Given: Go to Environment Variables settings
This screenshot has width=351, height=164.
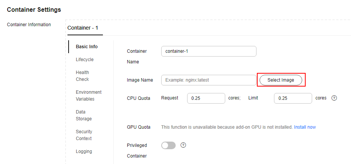Looking at the screenshot, I should coord(89,96).
